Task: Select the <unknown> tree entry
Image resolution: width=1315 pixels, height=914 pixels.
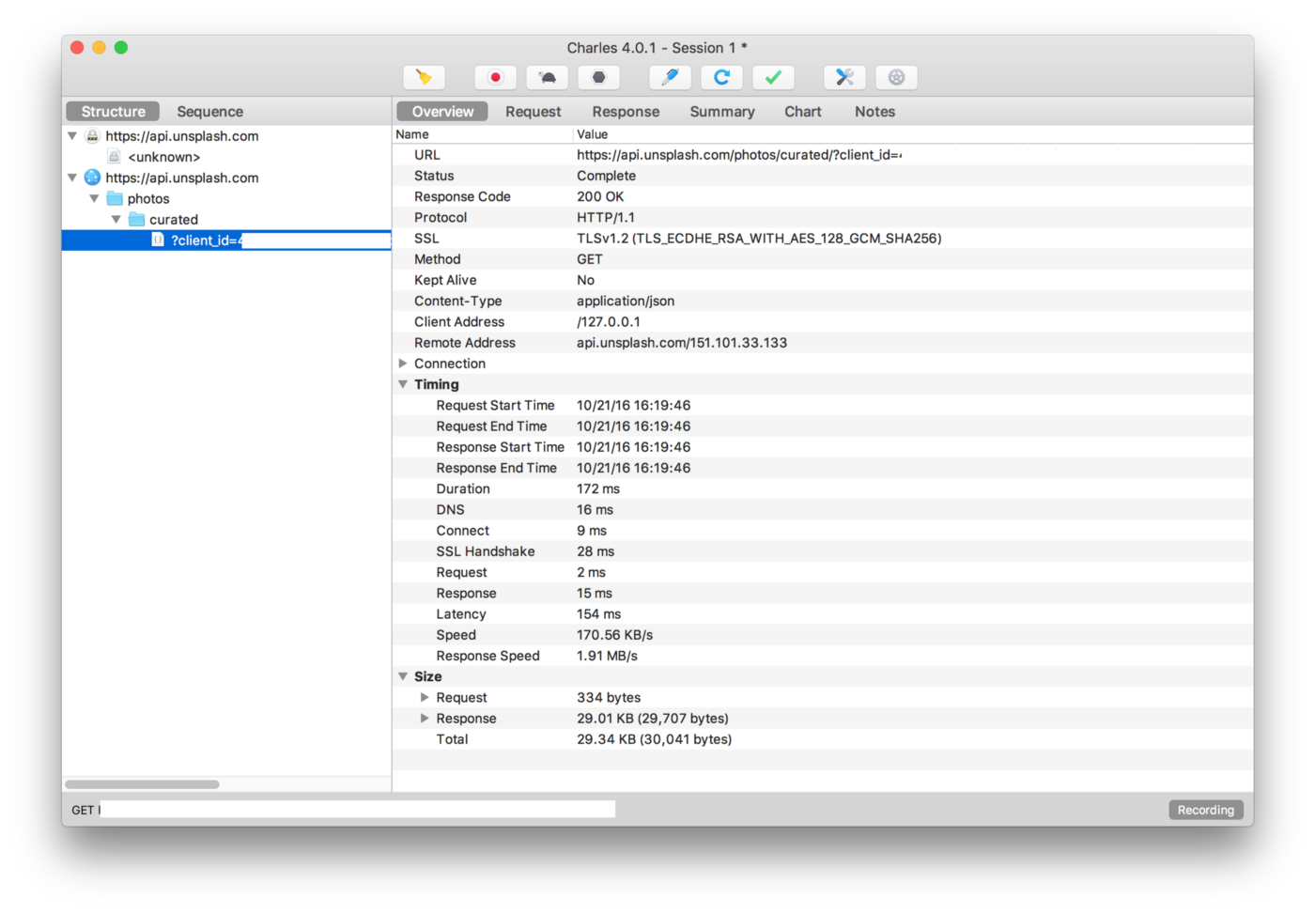Action: [x=163, y=157]
